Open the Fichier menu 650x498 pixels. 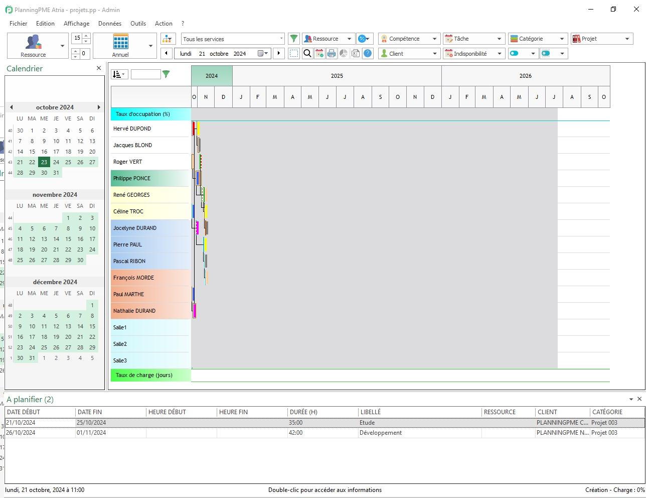tap(19, 24)
